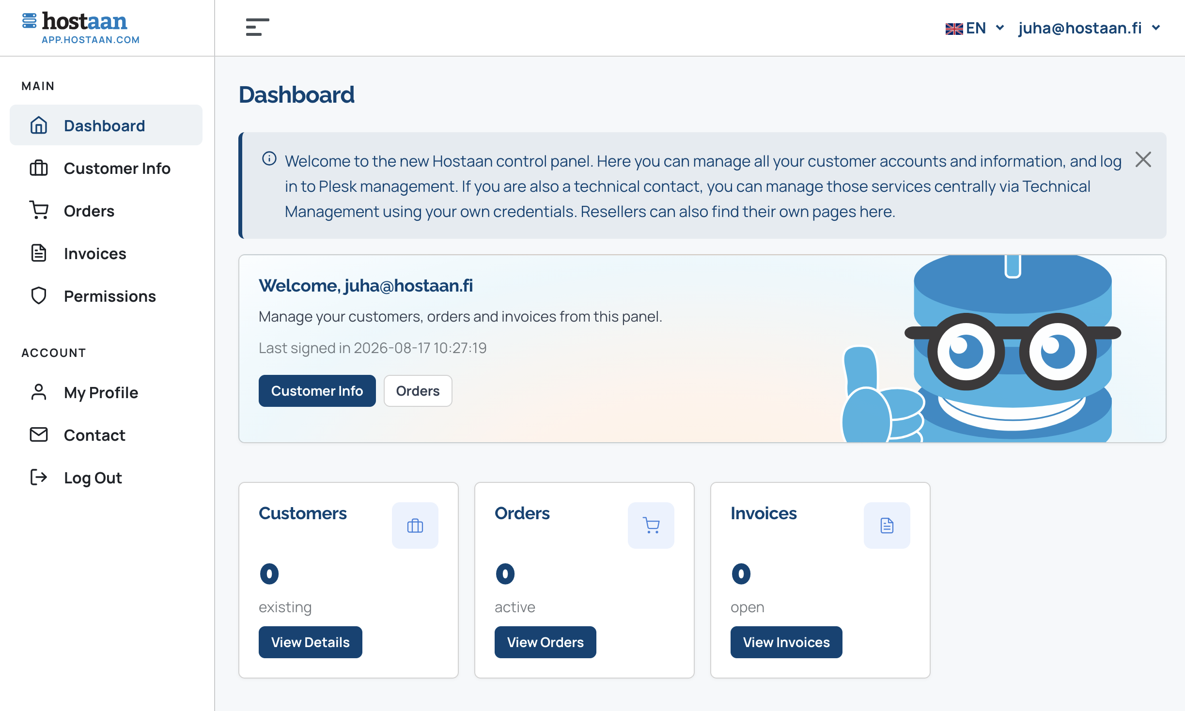Click the Customer Info briefcase icon

pos(39,168)
